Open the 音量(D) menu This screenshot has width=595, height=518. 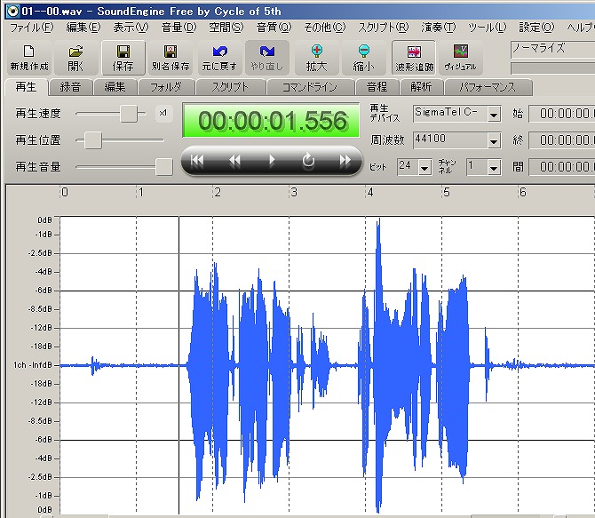178,28
